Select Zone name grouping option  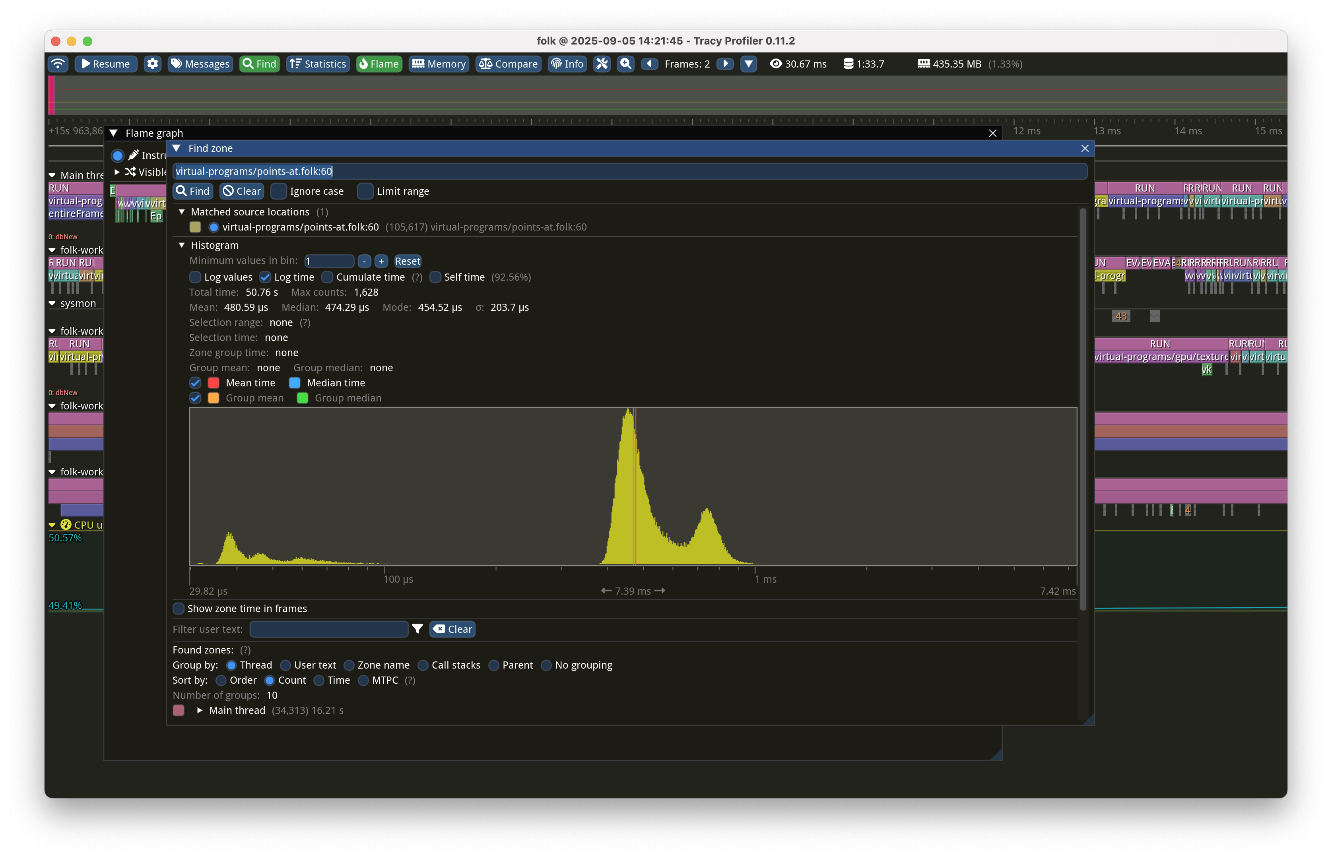tap(349, 665)
